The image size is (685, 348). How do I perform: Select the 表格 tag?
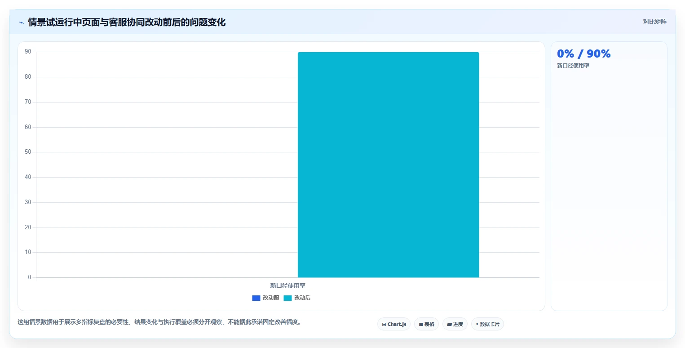(x=426, y=324)
